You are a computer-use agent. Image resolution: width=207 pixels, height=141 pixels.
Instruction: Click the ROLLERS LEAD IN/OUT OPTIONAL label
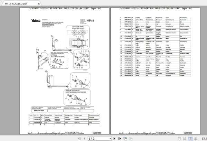pyautogui.click(x=58, y=54)
